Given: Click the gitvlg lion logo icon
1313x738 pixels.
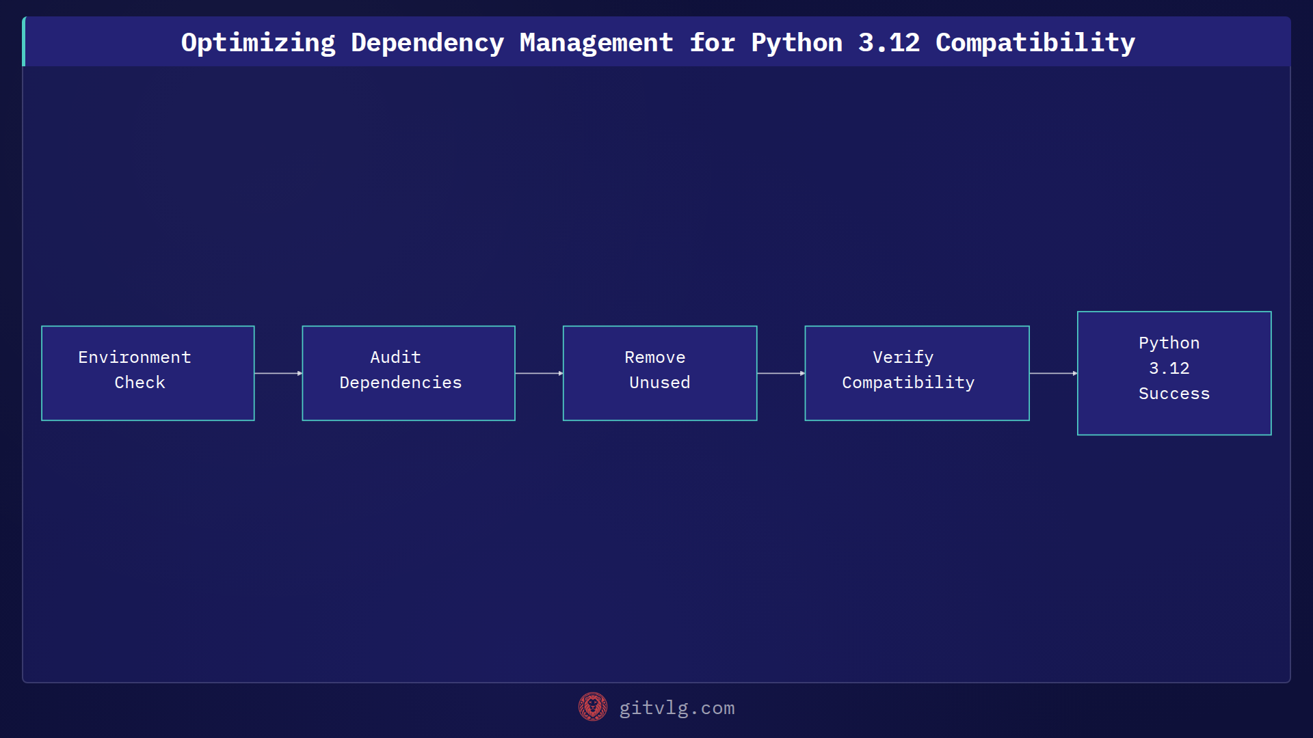Looking at the screenshot, I should point(593,707).
